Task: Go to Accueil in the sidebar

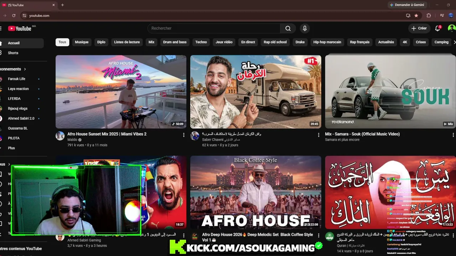Action: 21,43
